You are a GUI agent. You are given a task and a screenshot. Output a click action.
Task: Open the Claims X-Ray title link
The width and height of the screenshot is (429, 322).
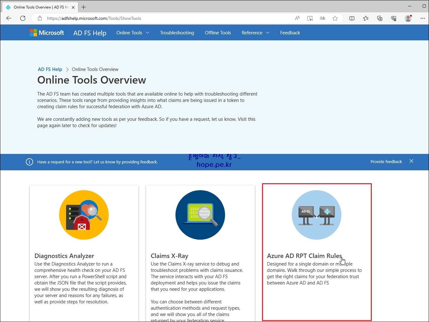169,256
